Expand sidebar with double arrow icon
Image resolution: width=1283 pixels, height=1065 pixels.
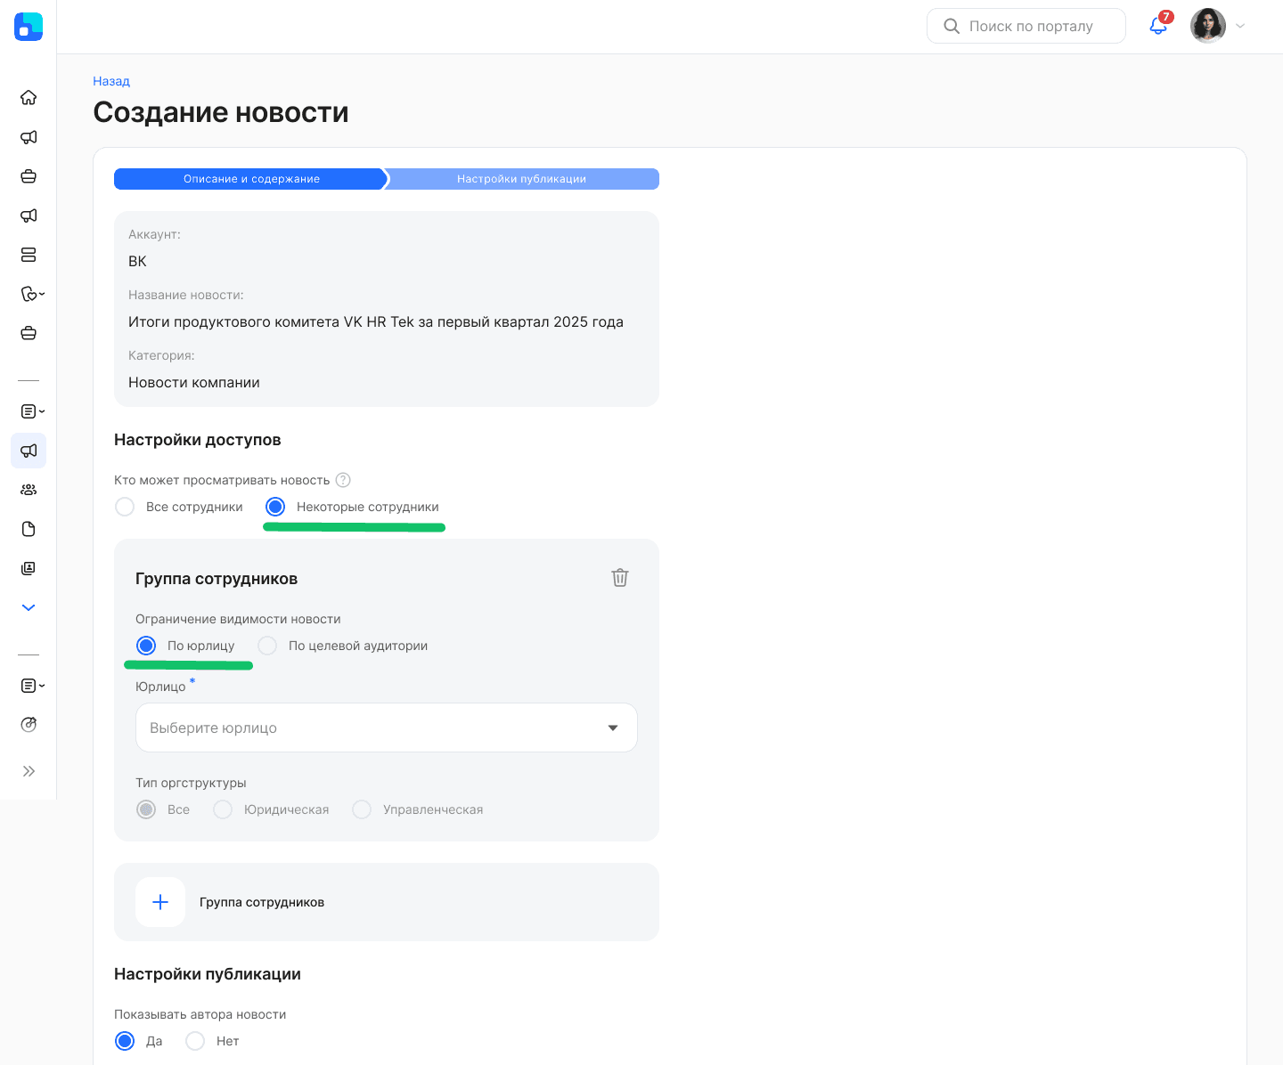[x=29, y=771]
